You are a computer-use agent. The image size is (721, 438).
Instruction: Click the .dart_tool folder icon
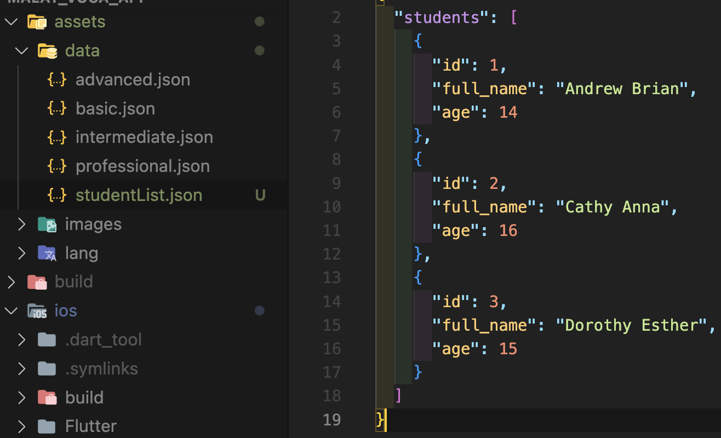click(47, 340)
